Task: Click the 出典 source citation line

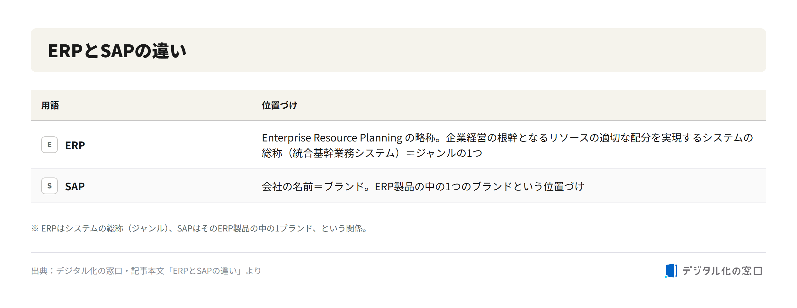Action: click(146, 271)
